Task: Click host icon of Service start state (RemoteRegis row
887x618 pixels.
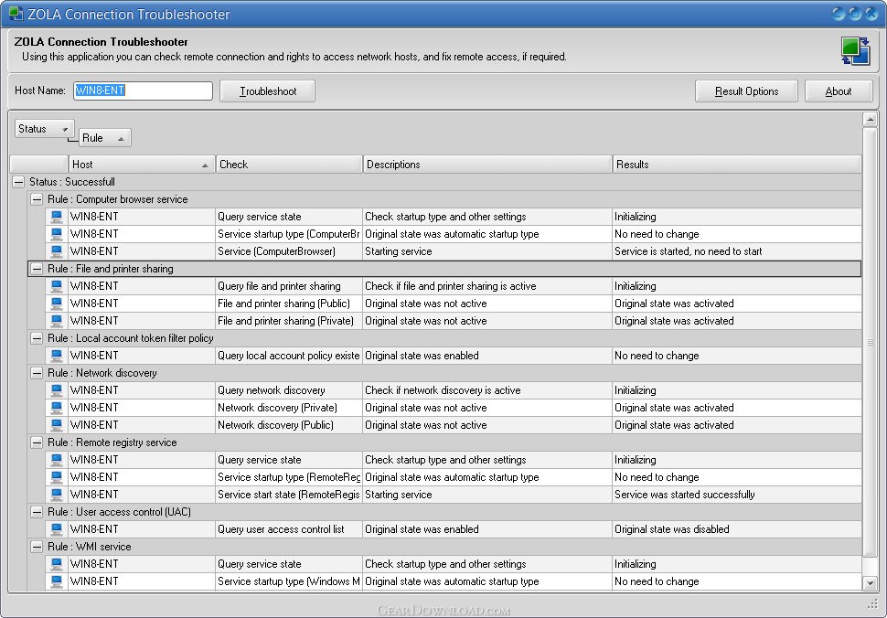Action: pyautogui.click(x=57, y=495)
